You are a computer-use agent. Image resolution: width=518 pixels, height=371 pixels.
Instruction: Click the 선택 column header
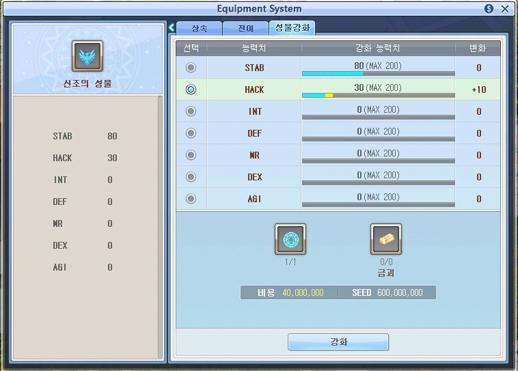pyautogui.click(x=191, y=49)
